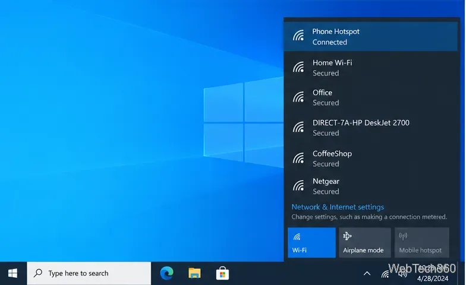The height and width of the screenshot is (285, 466).
Task: Open File Explorer from taskbar
Action: [195, 273]
